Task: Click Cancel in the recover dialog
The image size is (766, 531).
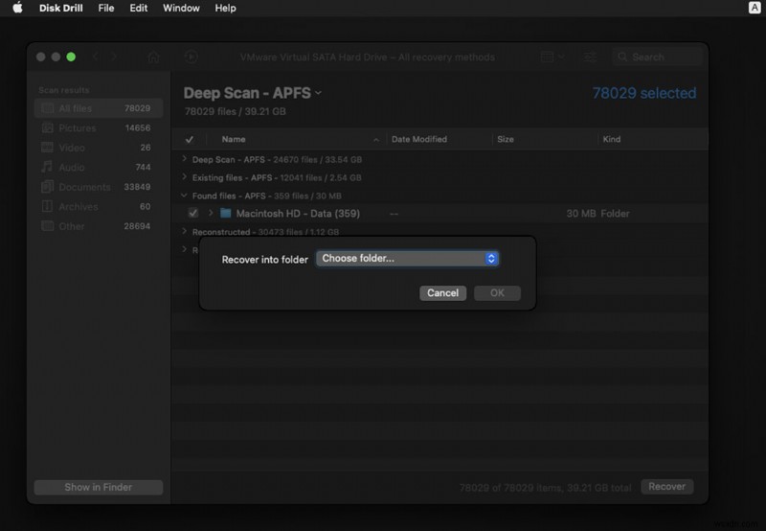Action: tap(442, 293)
